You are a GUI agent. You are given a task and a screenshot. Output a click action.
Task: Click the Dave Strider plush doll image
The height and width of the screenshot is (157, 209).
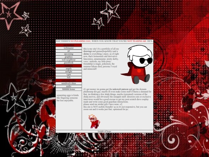pyautogui.click(x=137, y=64)
